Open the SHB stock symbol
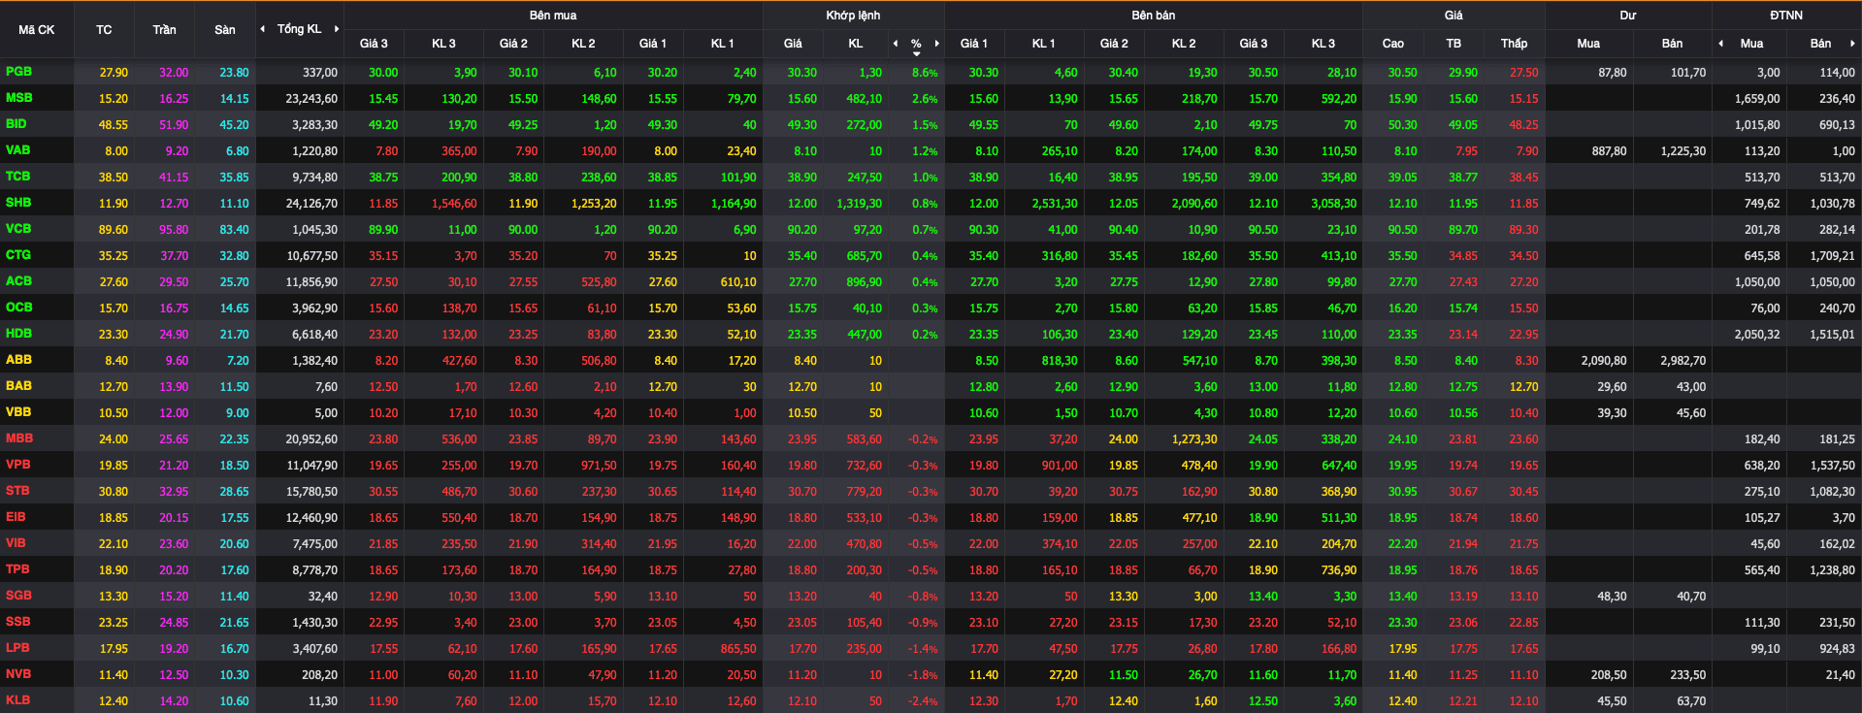Viewport: 1862px width, 713px height. click(x=18, y=203)
